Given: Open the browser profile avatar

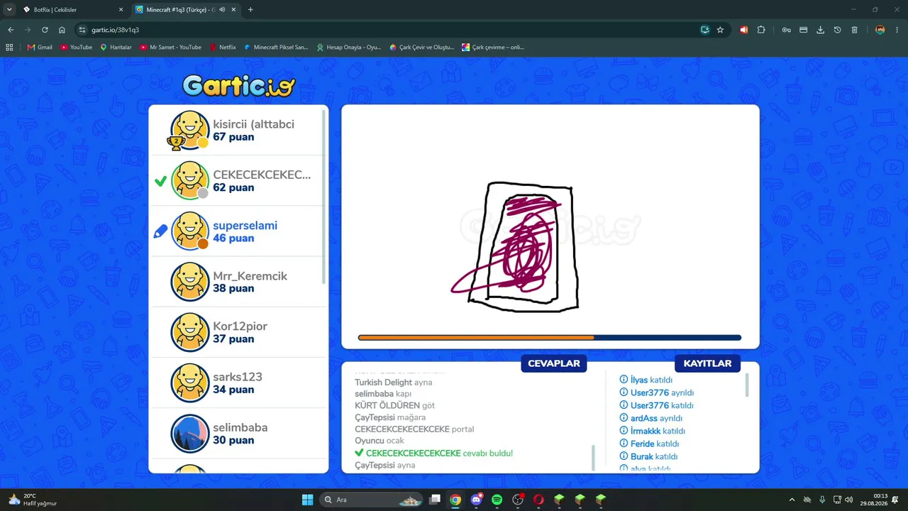Looking at the screenshot, I should pos(880,30).
